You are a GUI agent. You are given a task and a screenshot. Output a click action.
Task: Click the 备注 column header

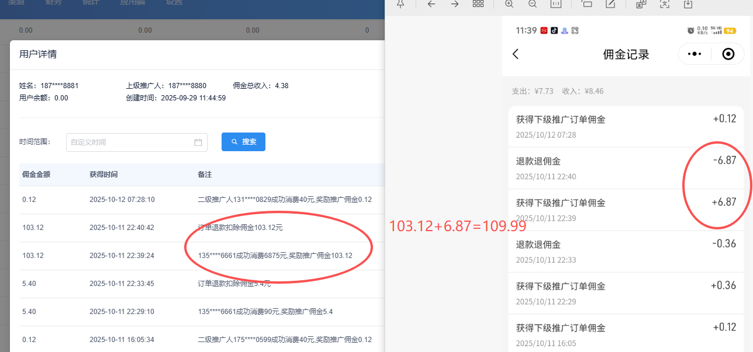tap(205, 175)
